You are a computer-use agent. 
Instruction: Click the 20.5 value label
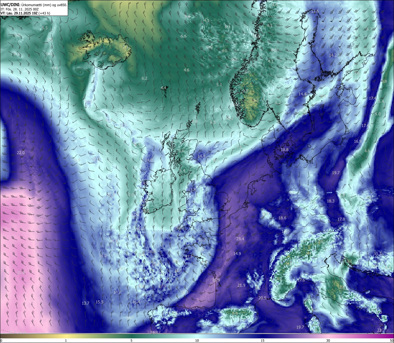point(262,298)
